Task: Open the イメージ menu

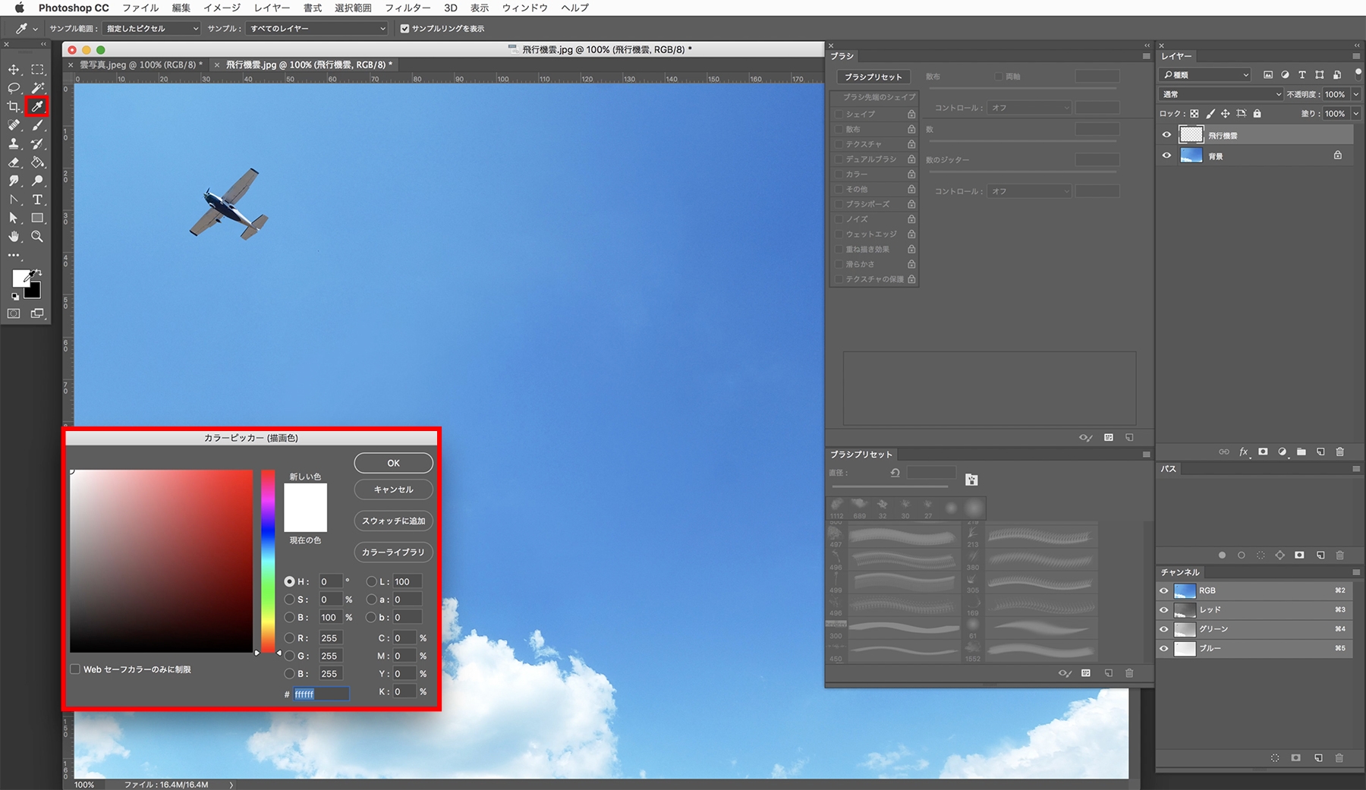Action: pyautogui.click(x=222, y=8)
